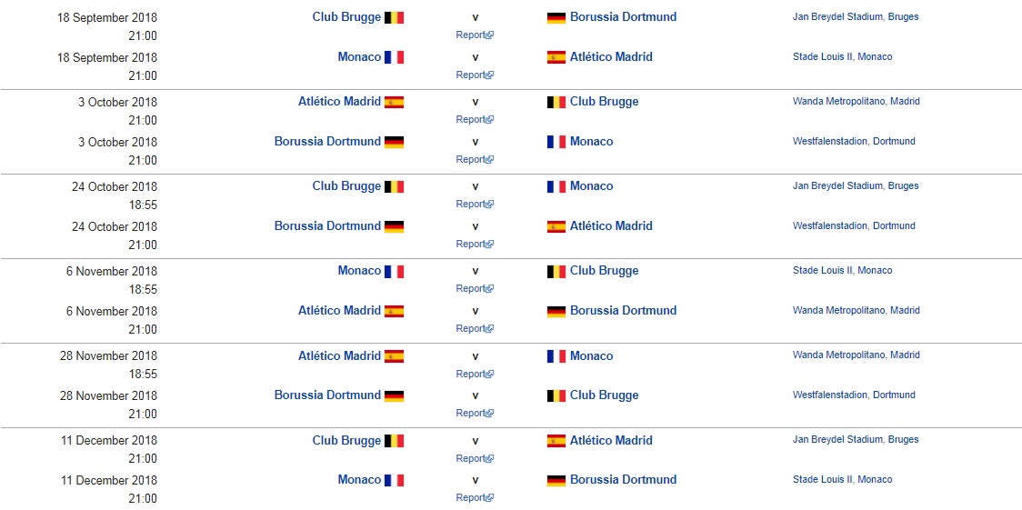Click French flag beside Monaco, 28 November fixture

[556, 356]
